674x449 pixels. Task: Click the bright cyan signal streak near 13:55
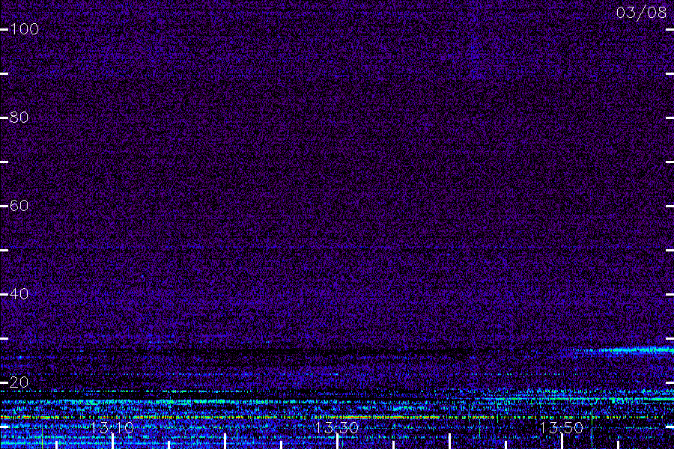point(623,351)
